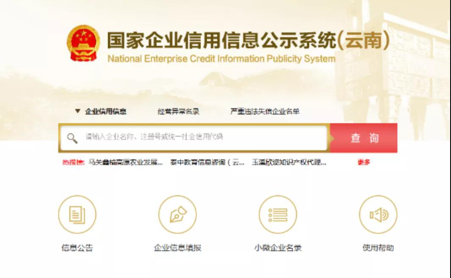Click the red 更多 link
The image size is (451, 278).
point(364,163)
